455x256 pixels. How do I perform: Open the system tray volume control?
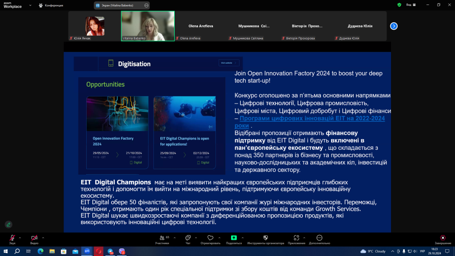pyautogui.click(x=415, y=252)
